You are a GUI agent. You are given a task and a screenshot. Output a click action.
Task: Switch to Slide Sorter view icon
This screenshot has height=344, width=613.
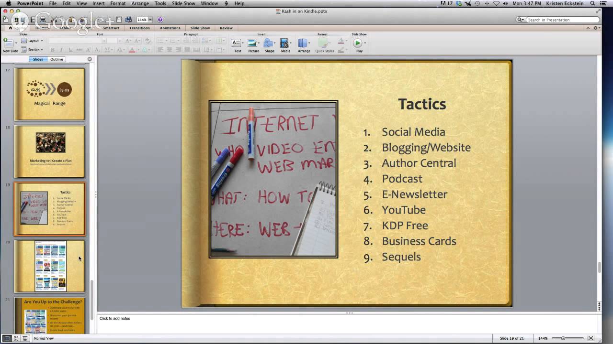coord(16,338)
